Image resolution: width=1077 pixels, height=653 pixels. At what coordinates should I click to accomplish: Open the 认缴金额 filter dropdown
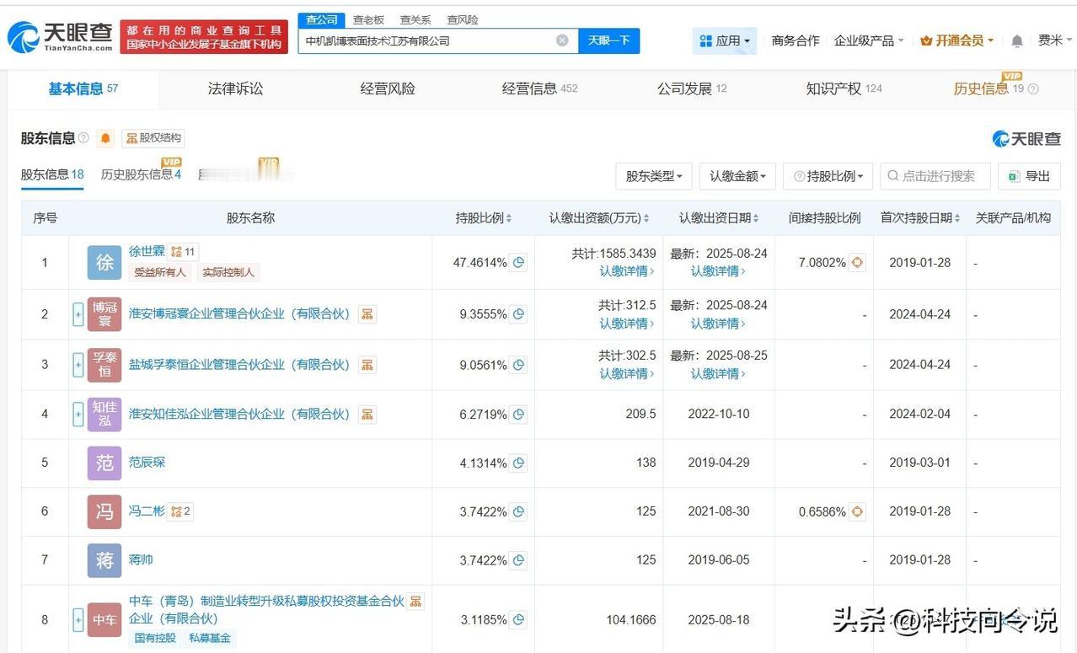pyautogui.click(x=737, y=176)
